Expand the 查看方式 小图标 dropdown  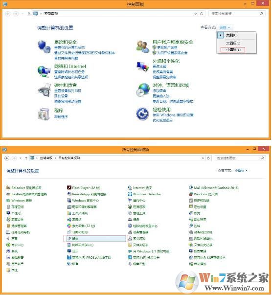tap(241, 170)
